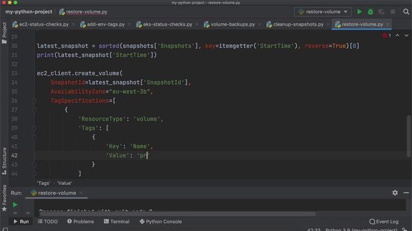This screenshot has height=231, width=412.
Task: Click restore-volume.py breadcrumb in navigation bar
Action: pyautogui.click(x=84, y=12)
